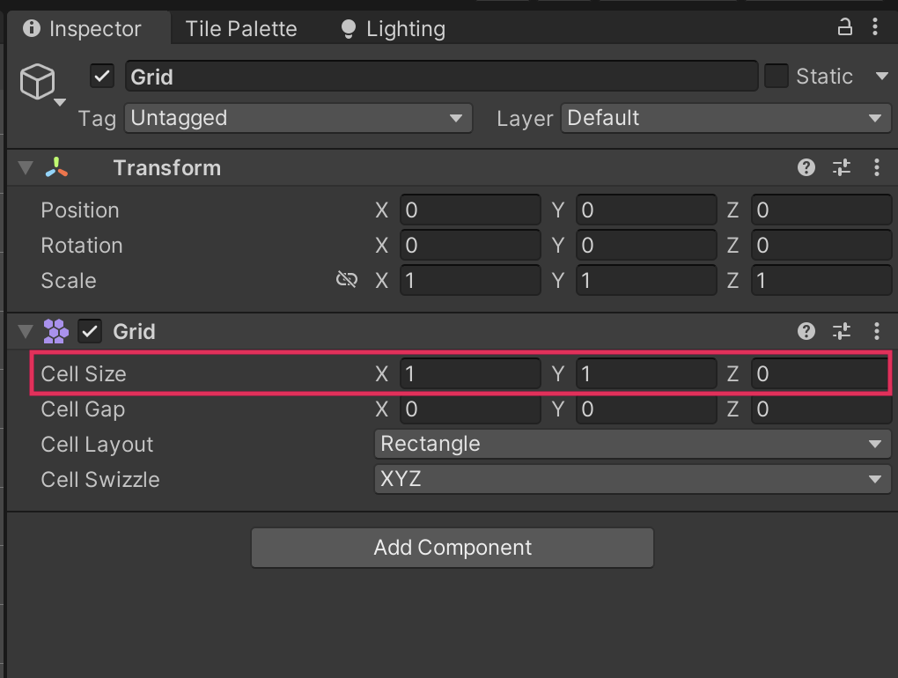Open Grid component presets icon
This screenshot has width=898, height=678.
pos(842,331)
